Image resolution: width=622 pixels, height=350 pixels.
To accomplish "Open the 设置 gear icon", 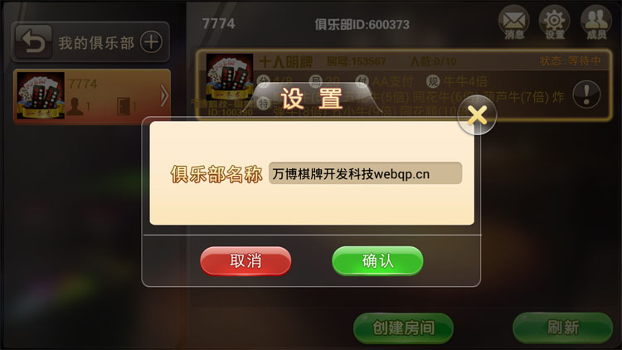I will 555,22.
